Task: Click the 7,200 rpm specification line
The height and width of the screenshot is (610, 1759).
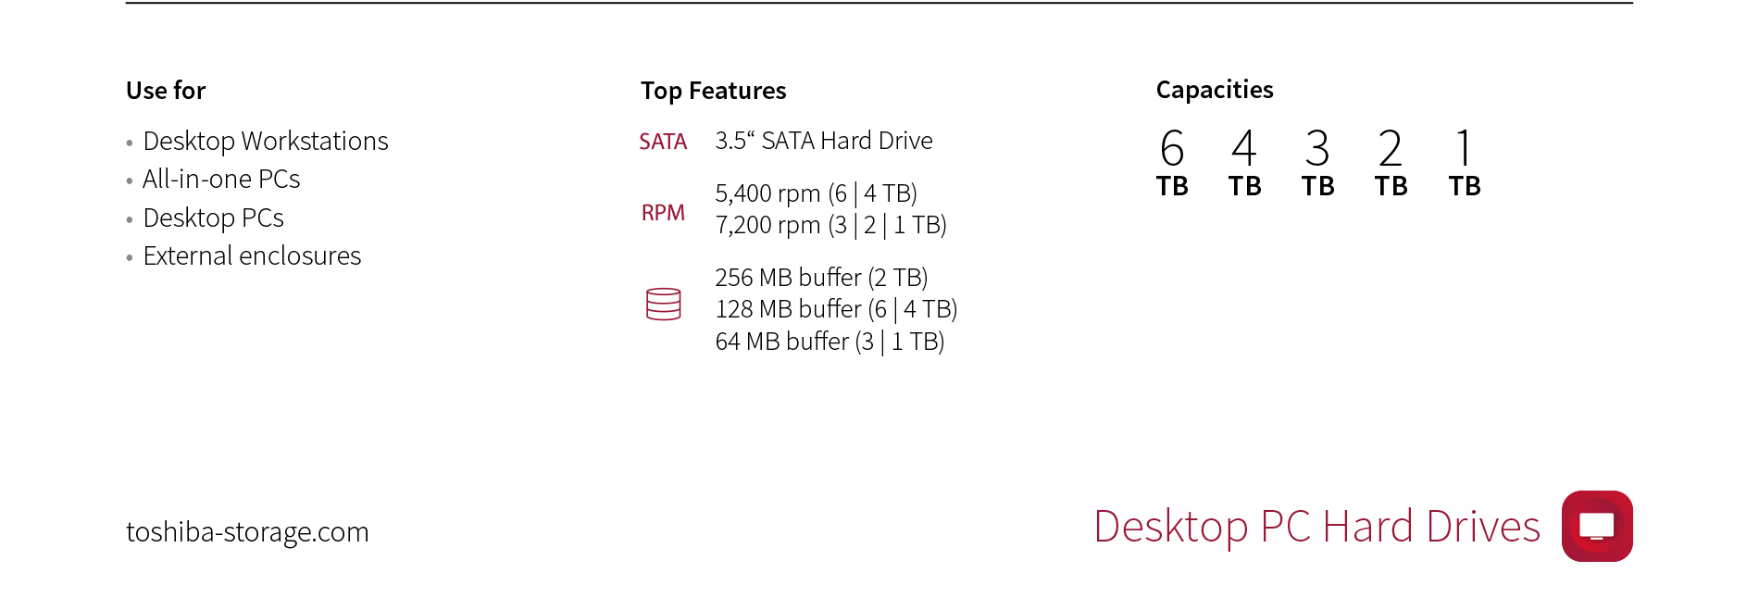Action: pos(830,226)
